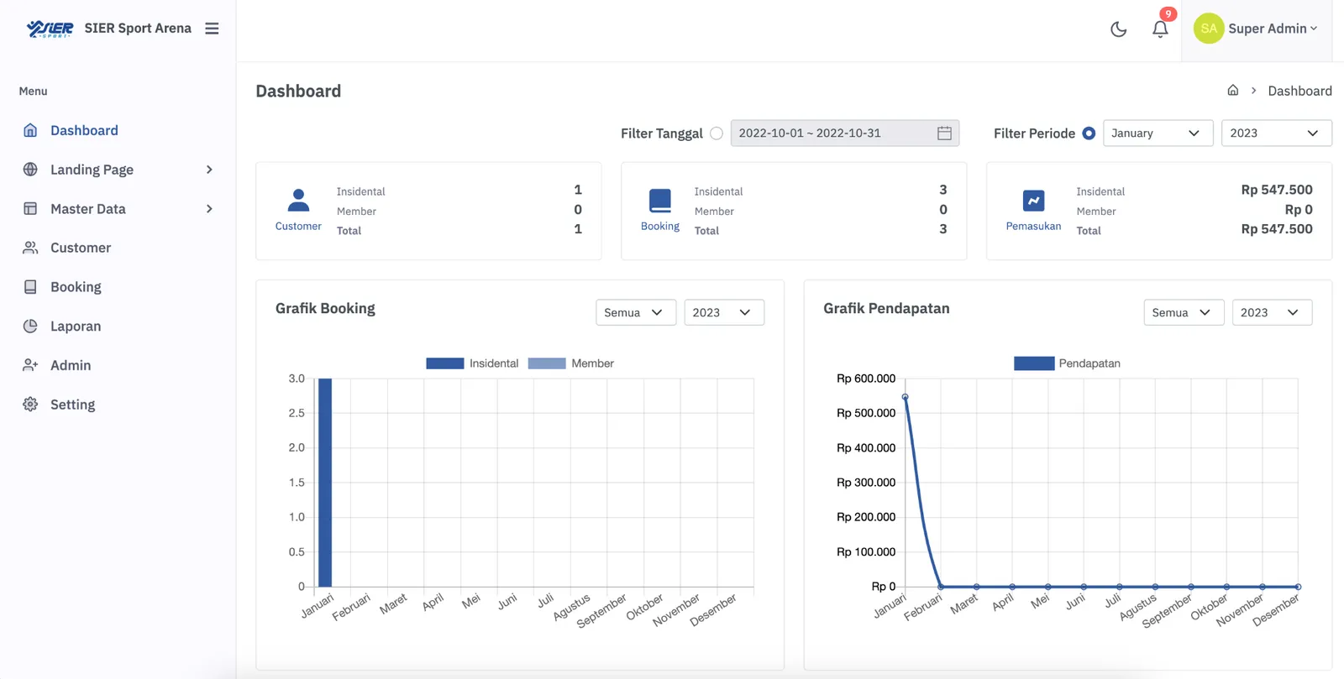Select the Filter Periode radio button
The width and height of the screenshot is (1344, 679).
[1089, 133]
